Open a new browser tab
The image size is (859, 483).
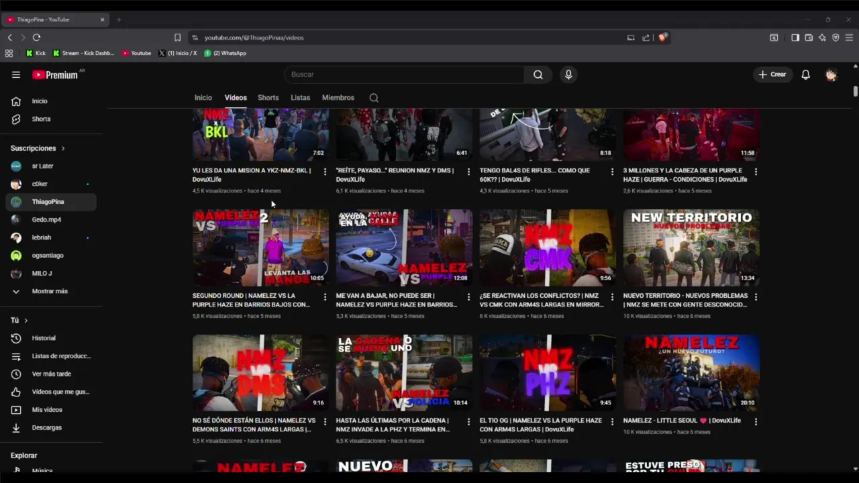click(119, 19)
